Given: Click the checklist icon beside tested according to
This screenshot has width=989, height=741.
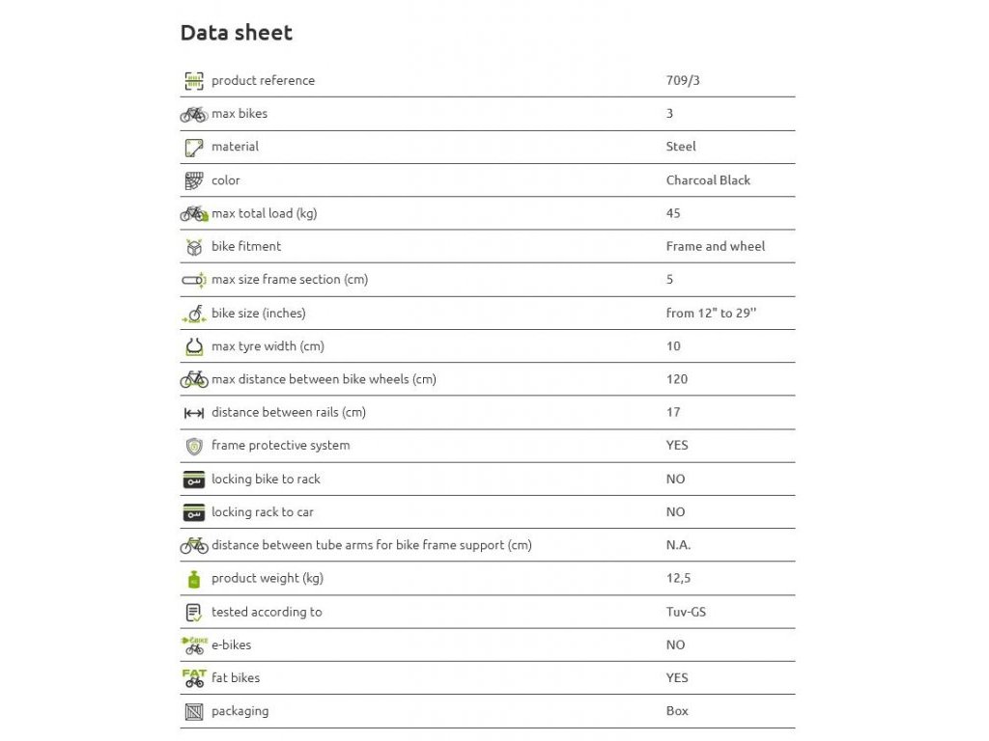Looking at the screenshot, I should [194, 613].
